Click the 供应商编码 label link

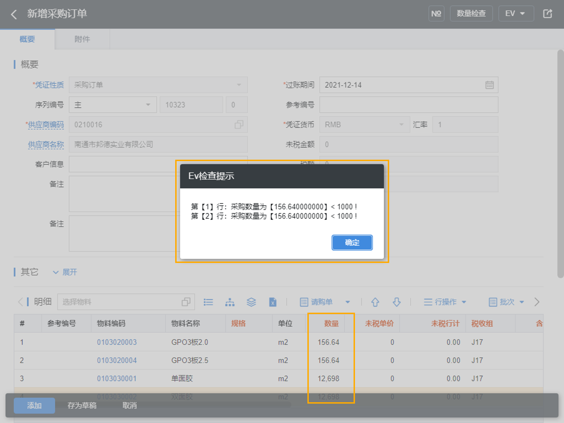pos(46,125)
